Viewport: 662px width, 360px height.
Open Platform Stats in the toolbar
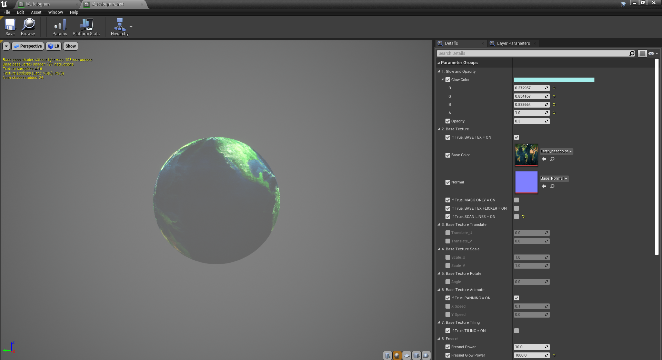click(x=86, y=27)
